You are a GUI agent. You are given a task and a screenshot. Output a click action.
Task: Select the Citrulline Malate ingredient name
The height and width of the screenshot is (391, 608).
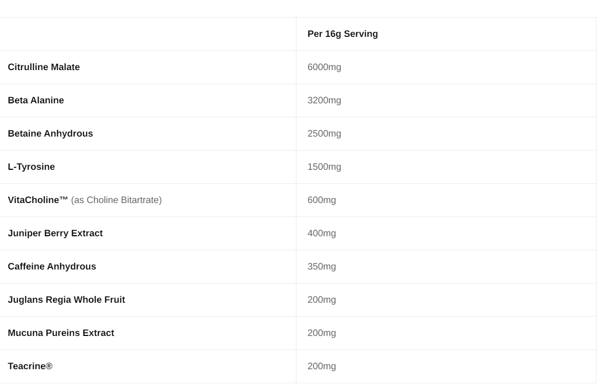coord(44,67)
